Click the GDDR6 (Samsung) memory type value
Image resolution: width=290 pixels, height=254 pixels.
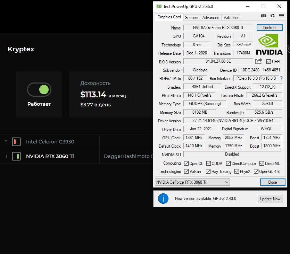point(205,104)
